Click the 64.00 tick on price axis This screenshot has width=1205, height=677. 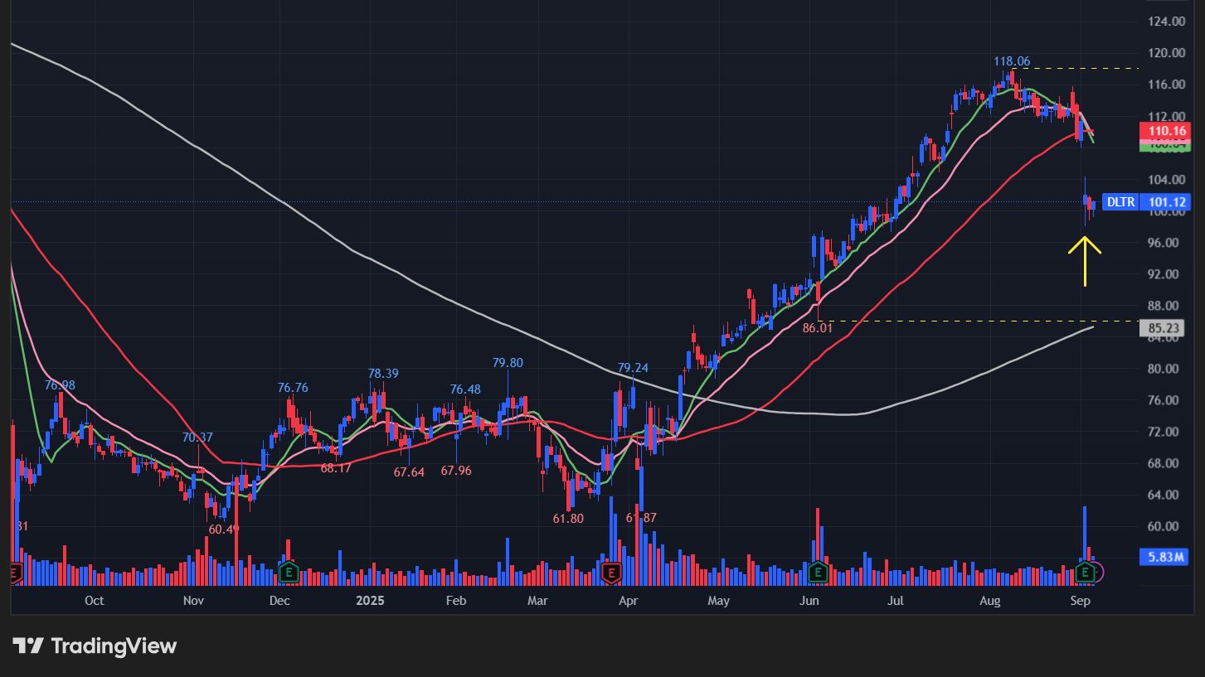(x=1165, y=495)
